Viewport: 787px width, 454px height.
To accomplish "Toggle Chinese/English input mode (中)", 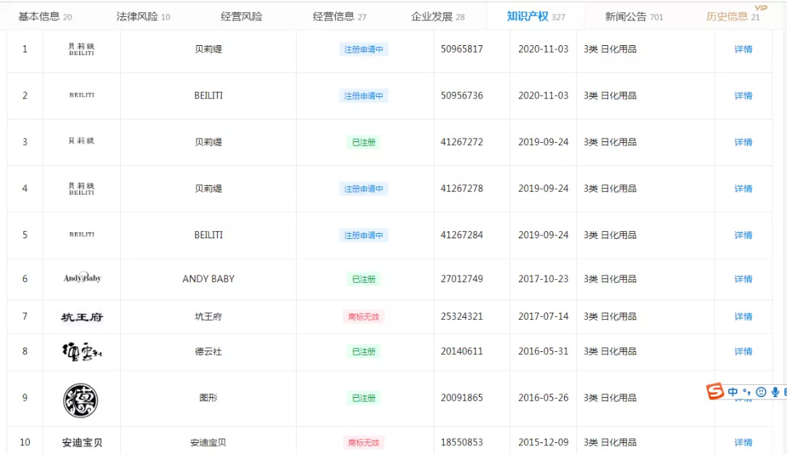I will [x=732, y=392].
